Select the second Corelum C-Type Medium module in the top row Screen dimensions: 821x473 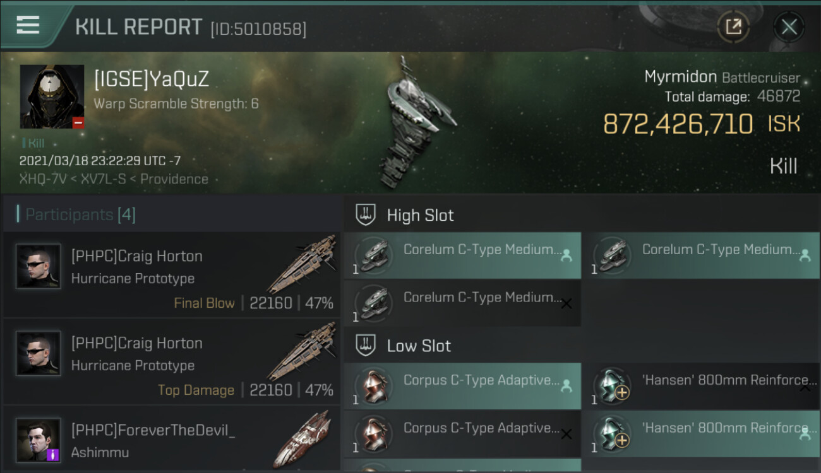(x=702, y=255)
